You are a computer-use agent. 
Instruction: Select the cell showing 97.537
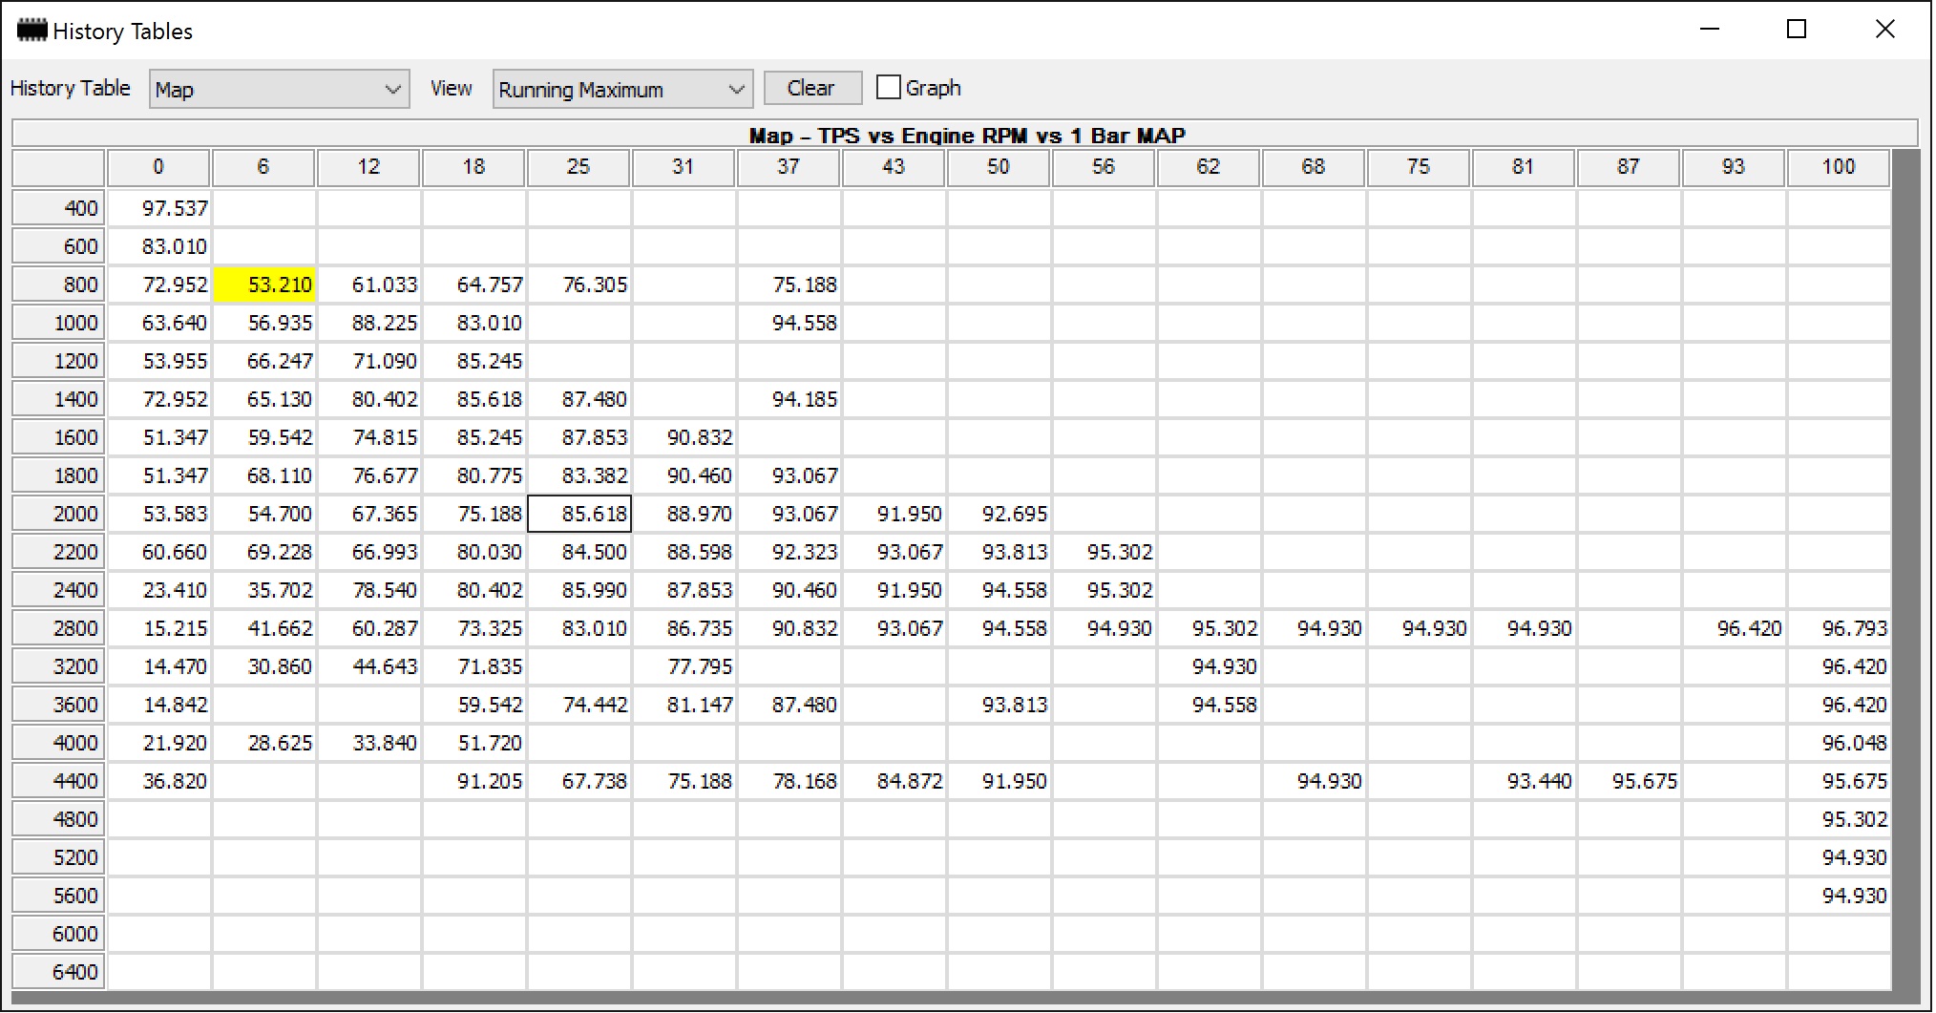(159, 208)
